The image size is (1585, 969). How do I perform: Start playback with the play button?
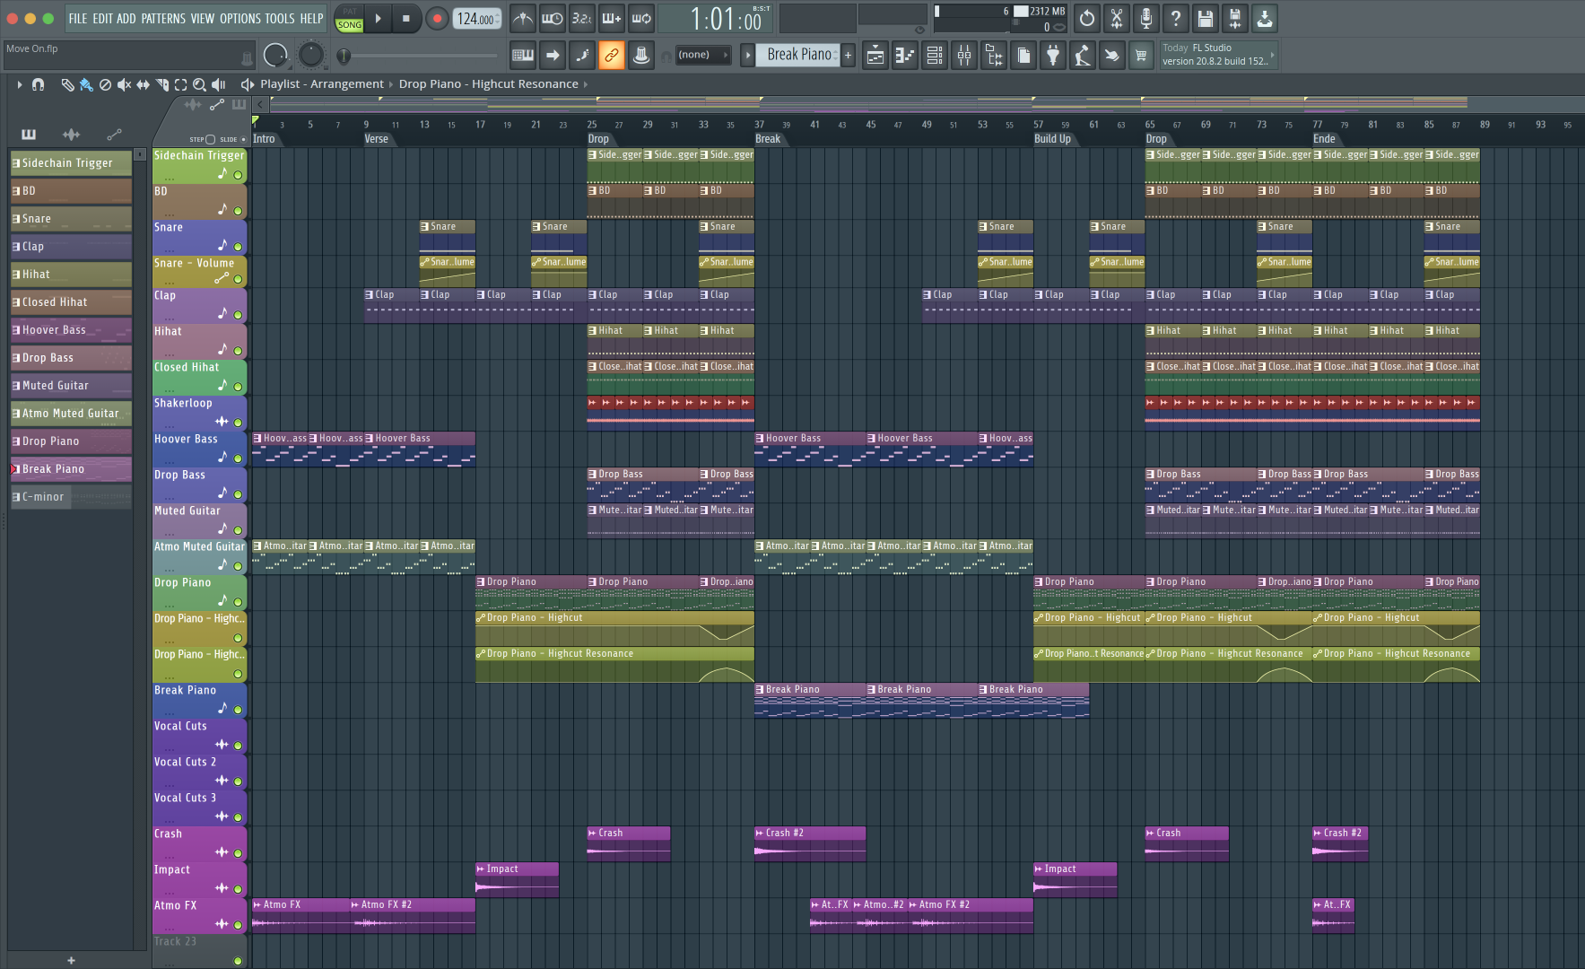pos(378,18)
